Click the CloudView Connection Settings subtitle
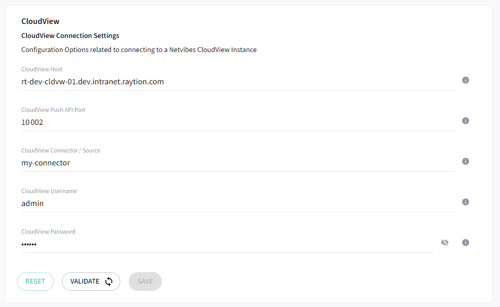 pos(70,35)
